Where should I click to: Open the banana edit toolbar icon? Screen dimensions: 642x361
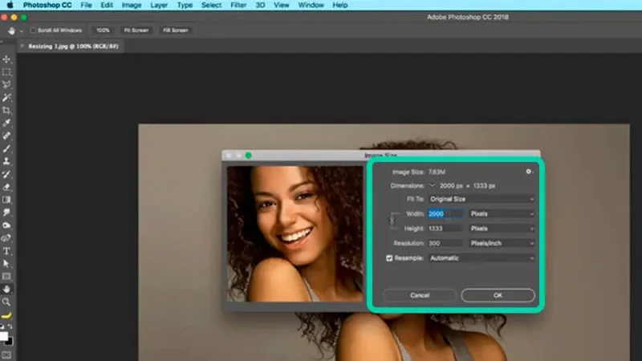pyautogui.click(x=6, y=315)
